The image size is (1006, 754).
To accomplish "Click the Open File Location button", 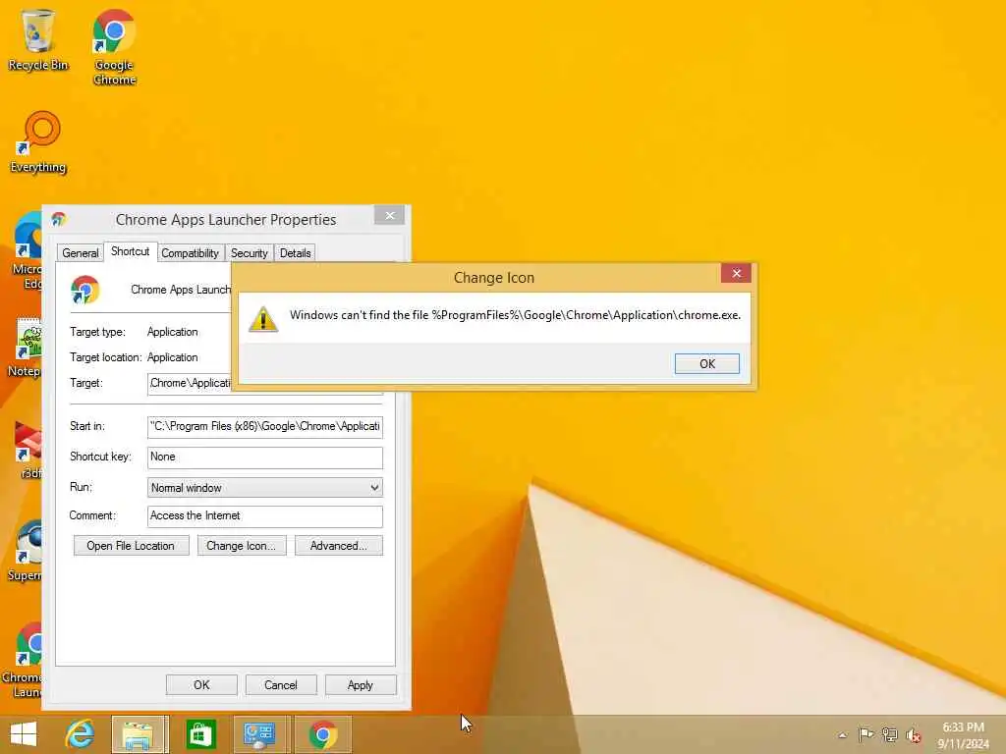I will click(131, 546).
